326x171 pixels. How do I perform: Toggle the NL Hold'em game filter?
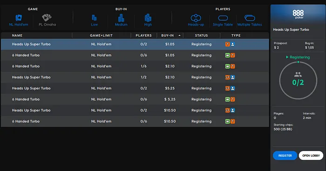pos(19,20)
